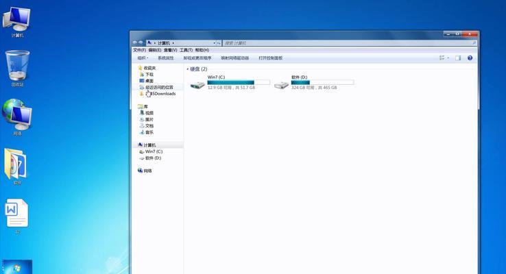Open 图片 (Pictures) library
Image resolution: width=506 pixels, height=274 pixels.
click(147, 120)
